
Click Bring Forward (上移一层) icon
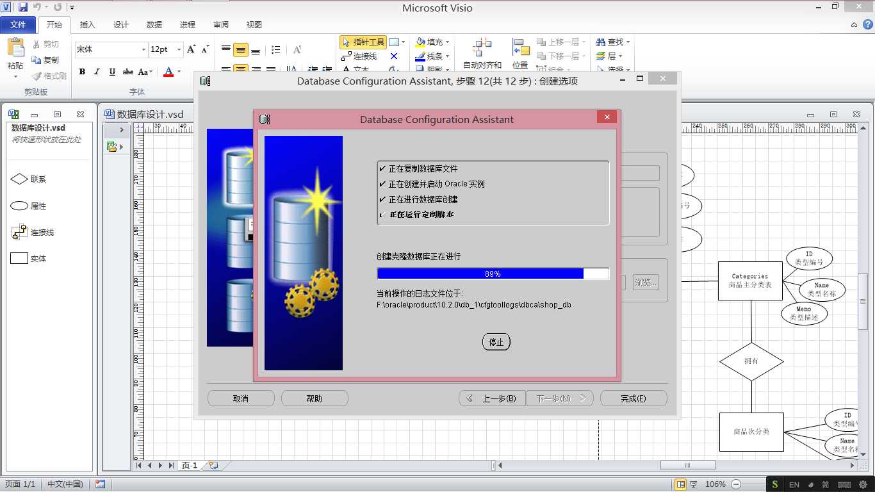(x=541, y=42)
